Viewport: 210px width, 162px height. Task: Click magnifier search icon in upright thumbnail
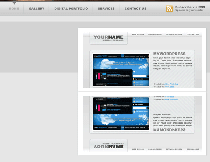pos(135,72)
